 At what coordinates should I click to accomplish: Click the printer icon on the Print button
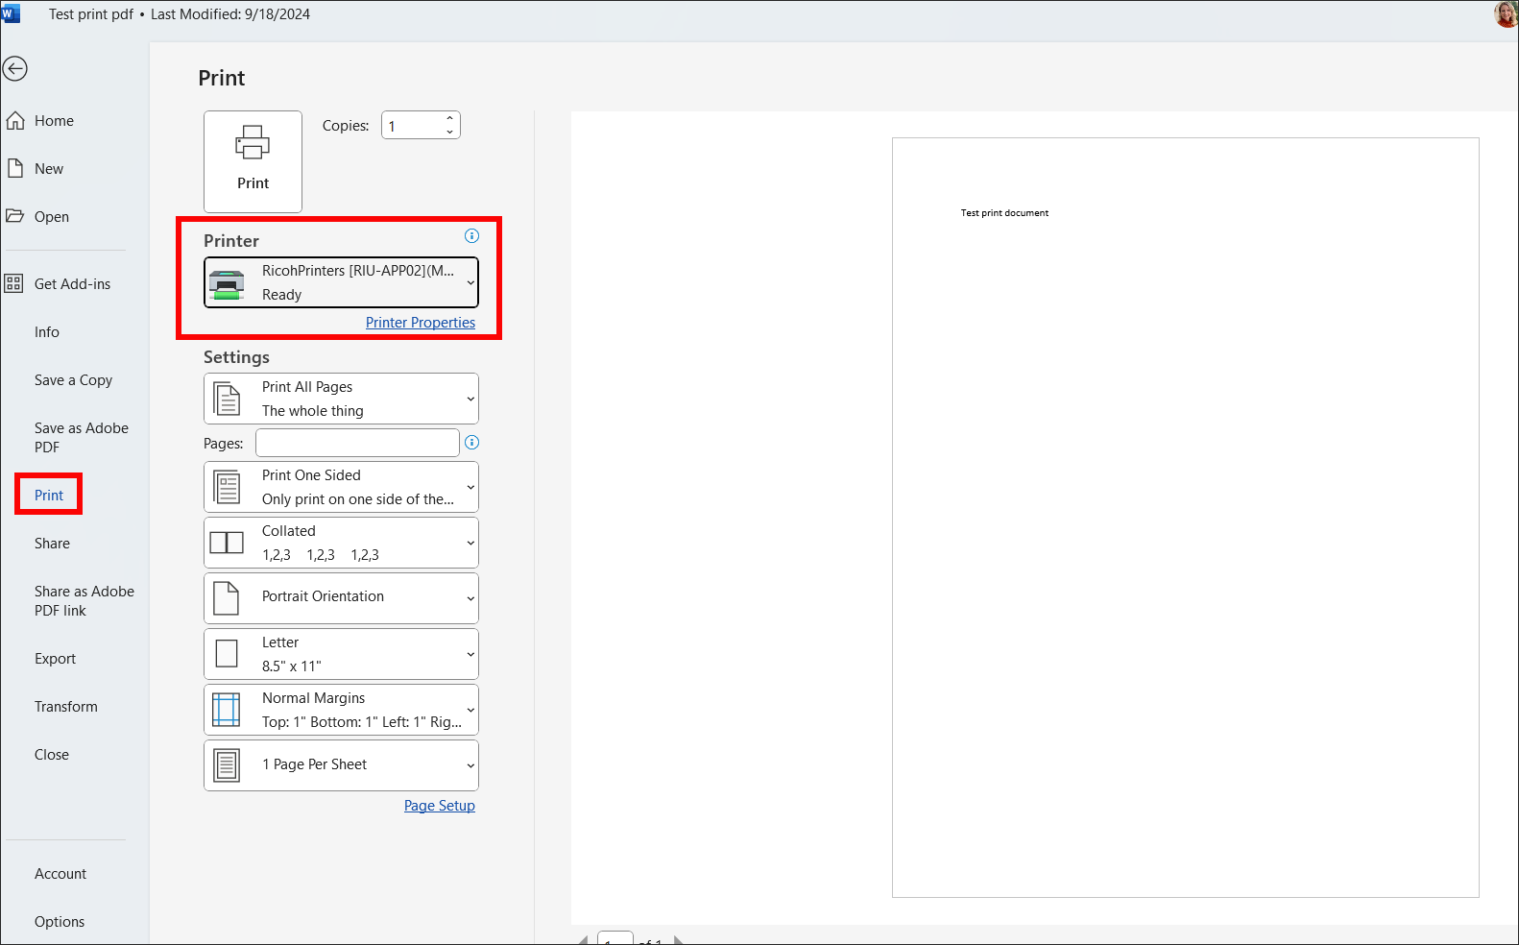pyautogui.click(x=253, y=142)
